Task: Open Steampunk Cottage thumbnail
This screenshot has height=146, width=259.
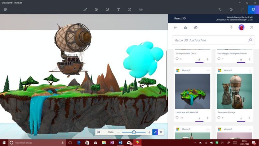Action: pyautogui.click(x=234, y=91)
